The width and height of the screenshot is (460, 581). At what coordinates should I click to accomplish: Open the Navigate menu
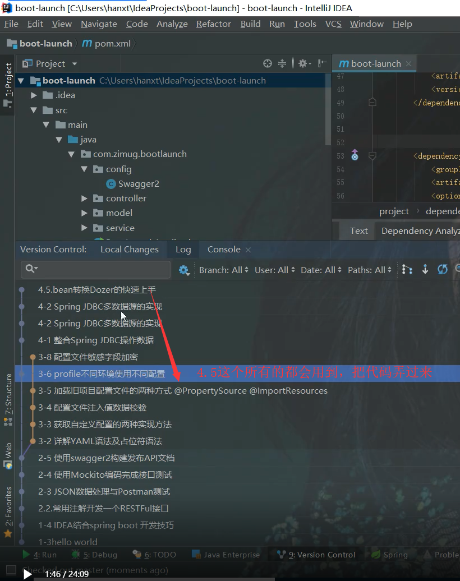pos(99,24)
